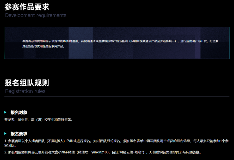Click the Registration rules subtitle
This screenshot has height=160, width=234.
[x=25, y=91]
